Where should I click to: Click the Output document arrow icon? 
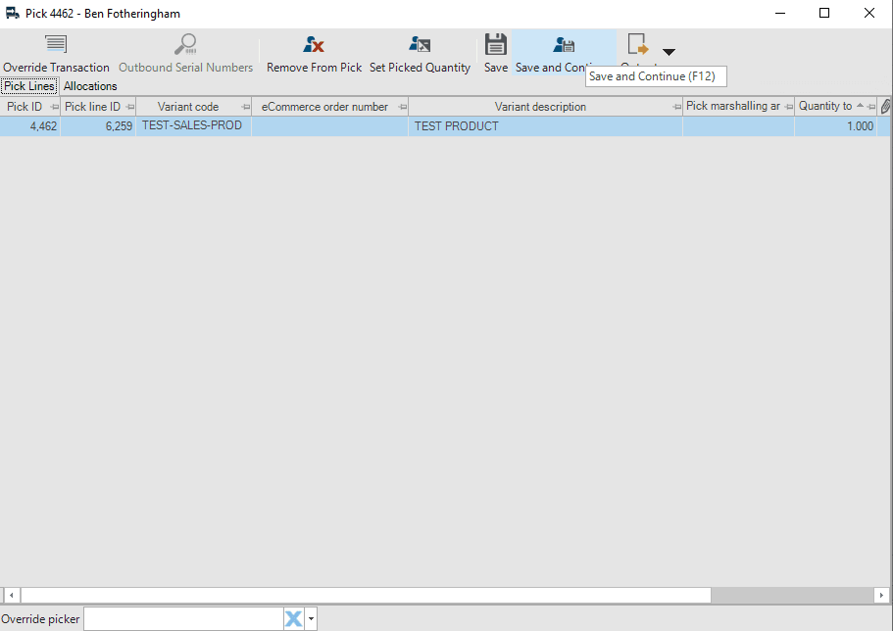coord(638,44)
